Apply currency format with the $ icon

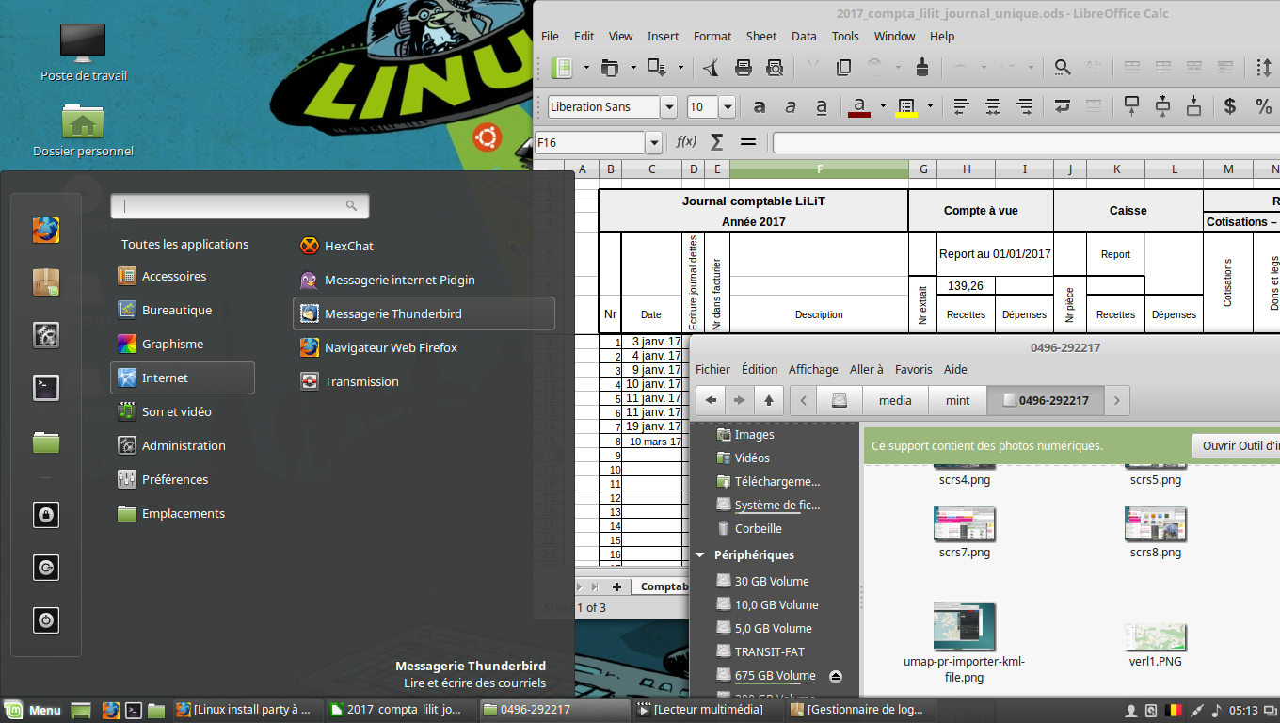pos(1229,106)
